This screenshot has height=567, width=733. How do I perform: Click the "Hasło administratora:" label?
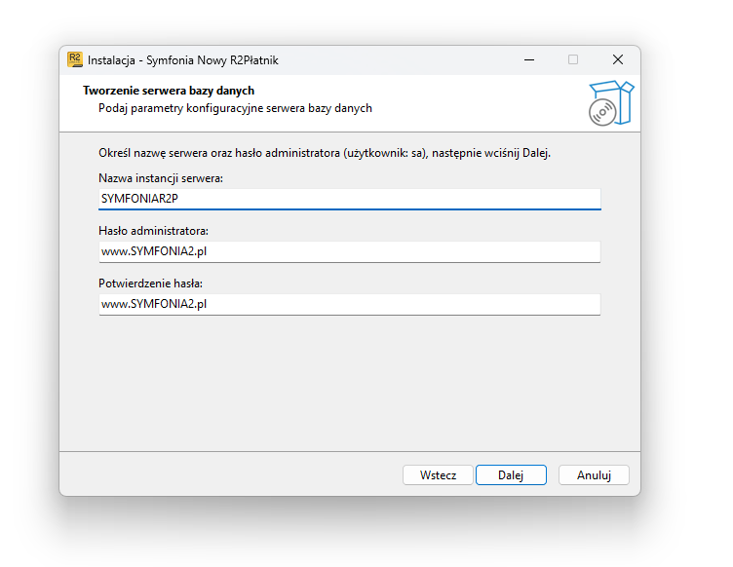coord(153,231)
